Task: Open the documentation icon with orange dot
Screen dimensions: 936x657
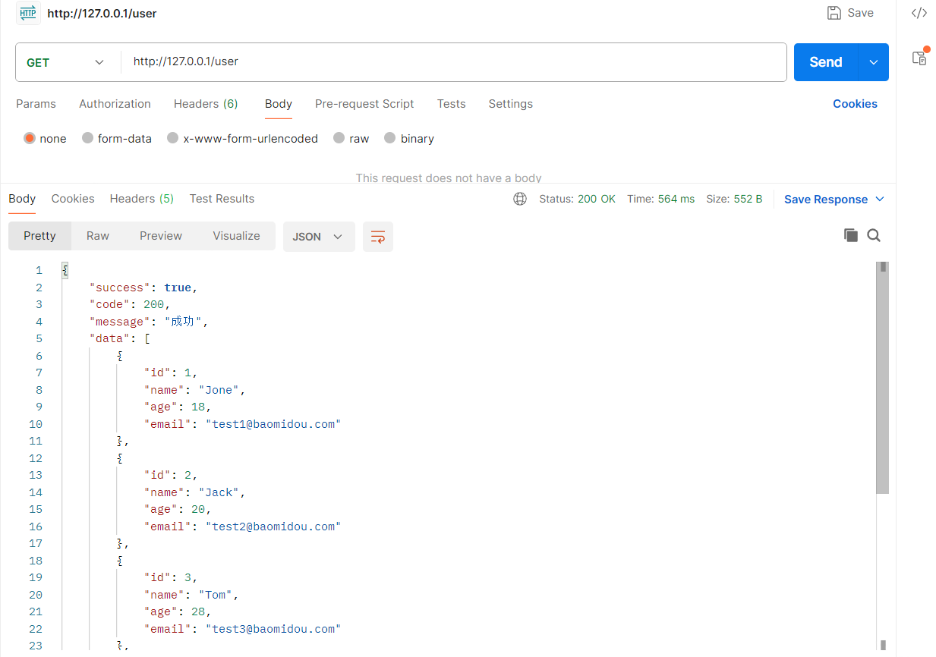Action: [919, 58]
